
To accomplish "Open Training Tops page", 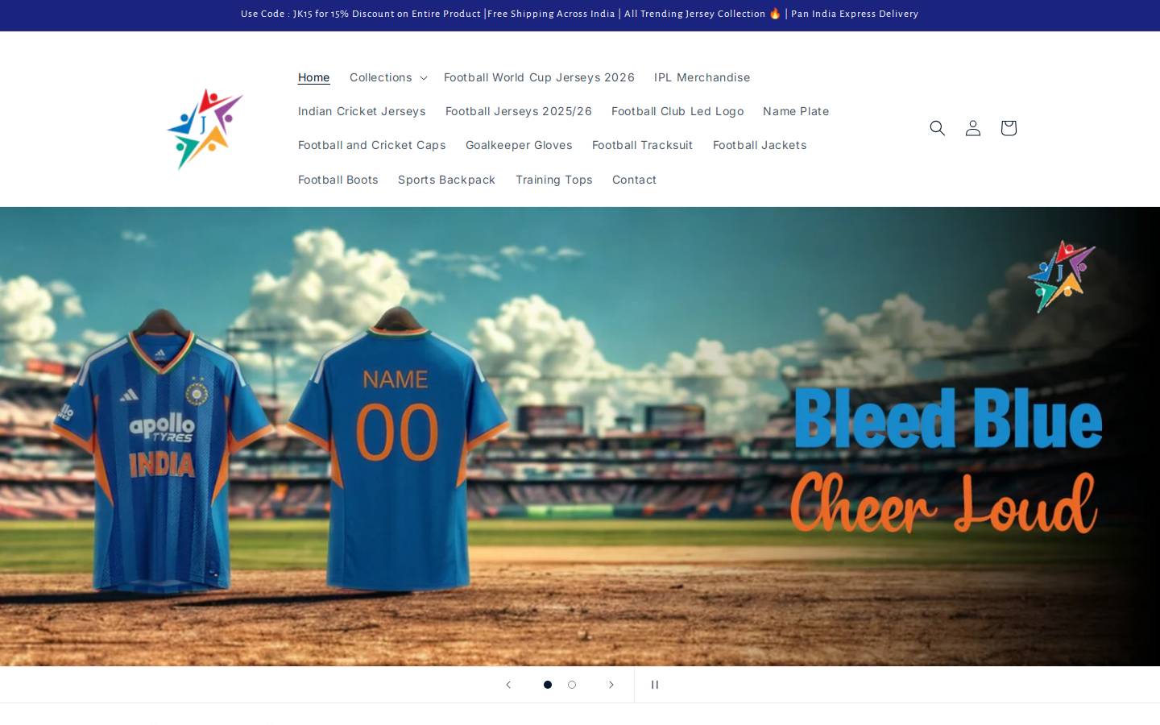I will pos(553,180).
